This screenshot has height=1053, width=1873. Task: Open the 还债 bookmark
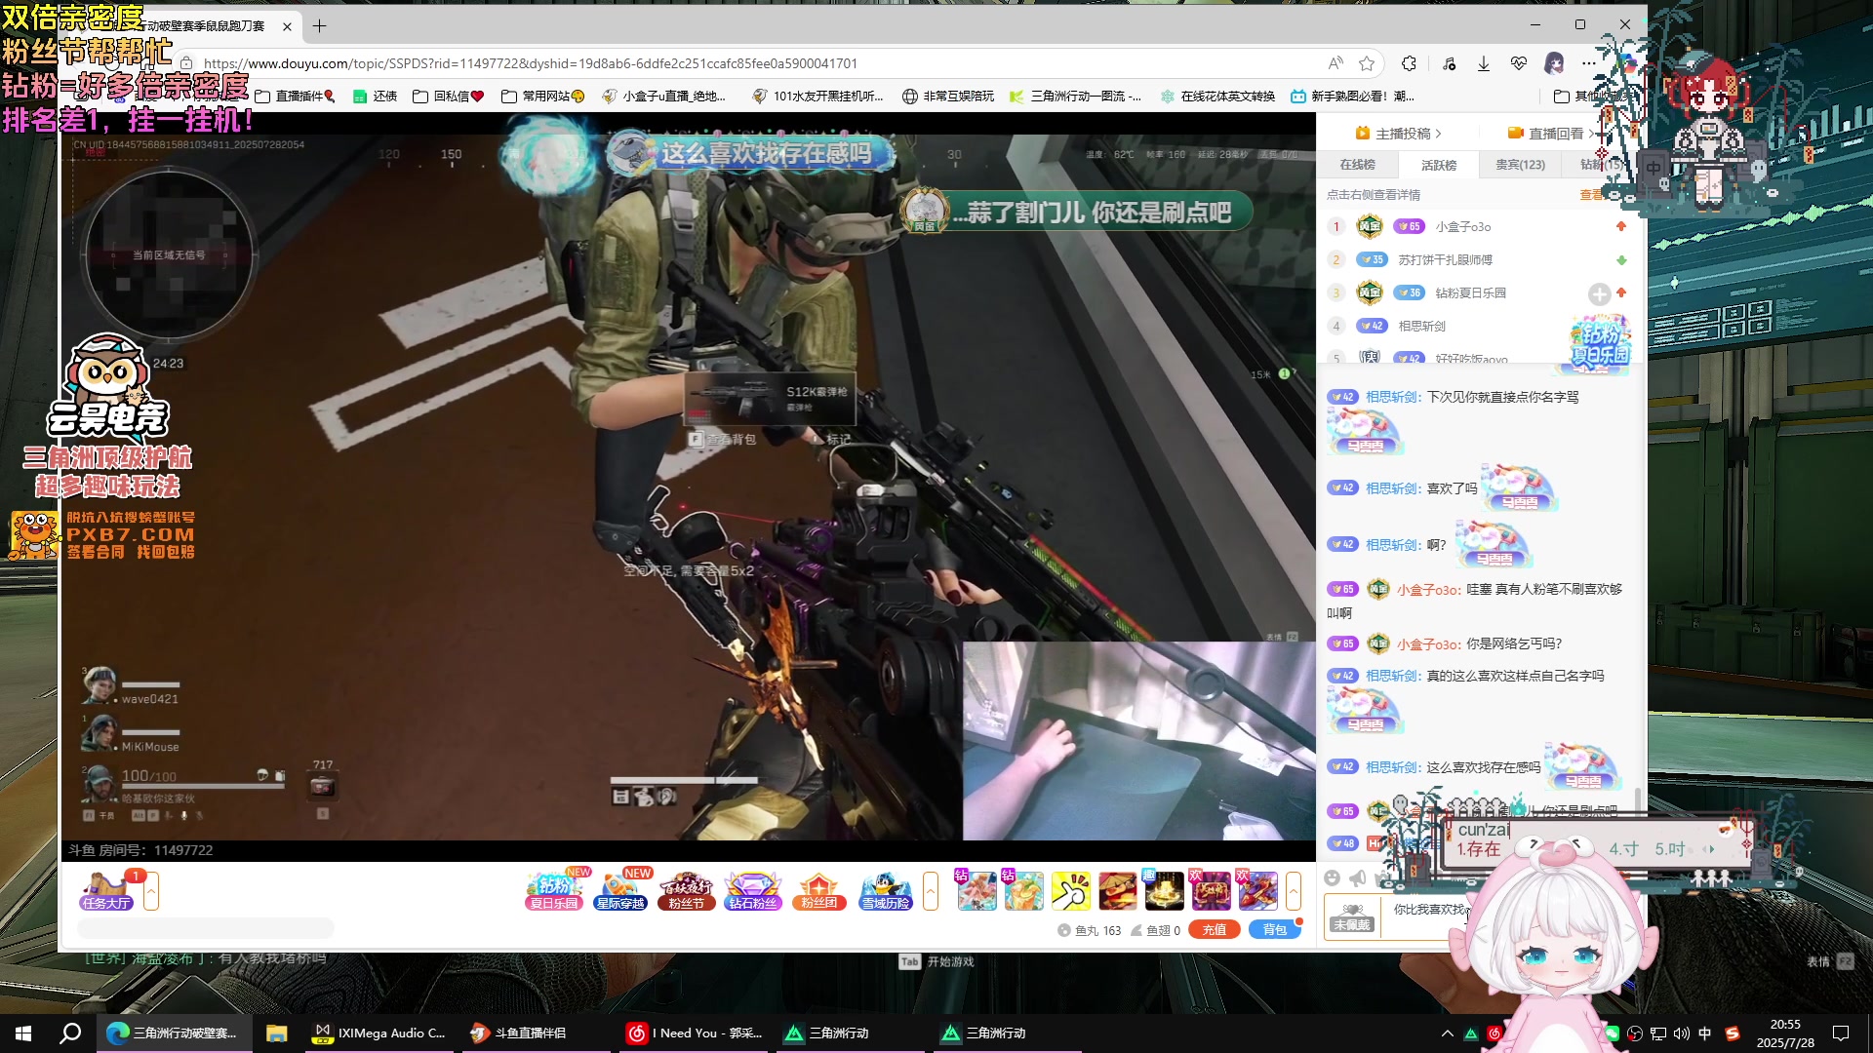(x=376, y=97)
